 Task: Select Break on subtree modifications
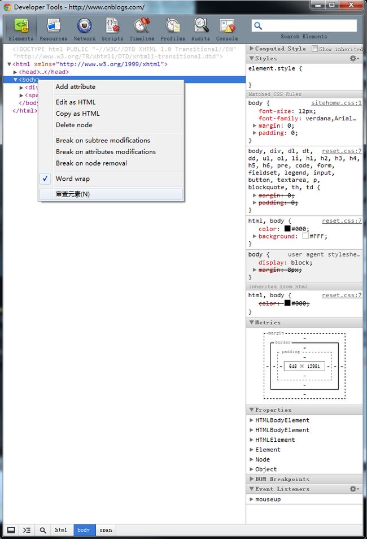(x=111, y=141)
